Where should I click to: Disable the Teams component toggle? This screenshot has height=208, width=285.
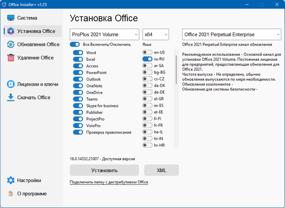pyautogui.click(x=78, y=99)
